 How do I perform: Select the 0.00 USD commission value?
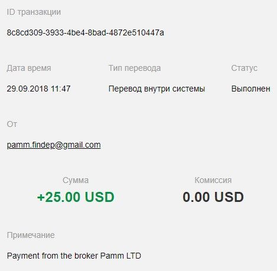coord(213,197)
